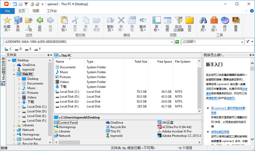Image resolution: width=255 pixels, height=151 pixels.
Task: Expand the Libraries tree node
Action: coord(14,125)
